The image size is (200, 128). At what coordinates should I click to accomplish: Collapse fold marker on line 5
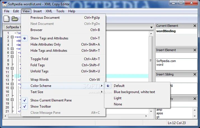12,49
